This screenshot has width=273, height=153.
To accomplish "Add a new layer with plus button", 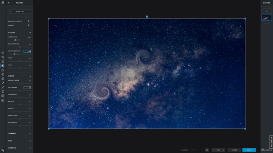I will pos(267,11).
